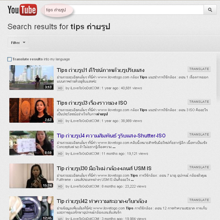Screen dimensions: 220x220
Task: Enable Translate results into my language checkbox
Action: [x=10, y=59]
